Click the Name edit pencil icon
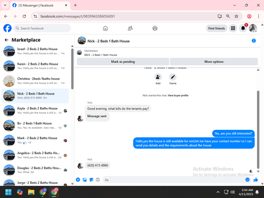264x198 pixels. (x=173, y=77)
